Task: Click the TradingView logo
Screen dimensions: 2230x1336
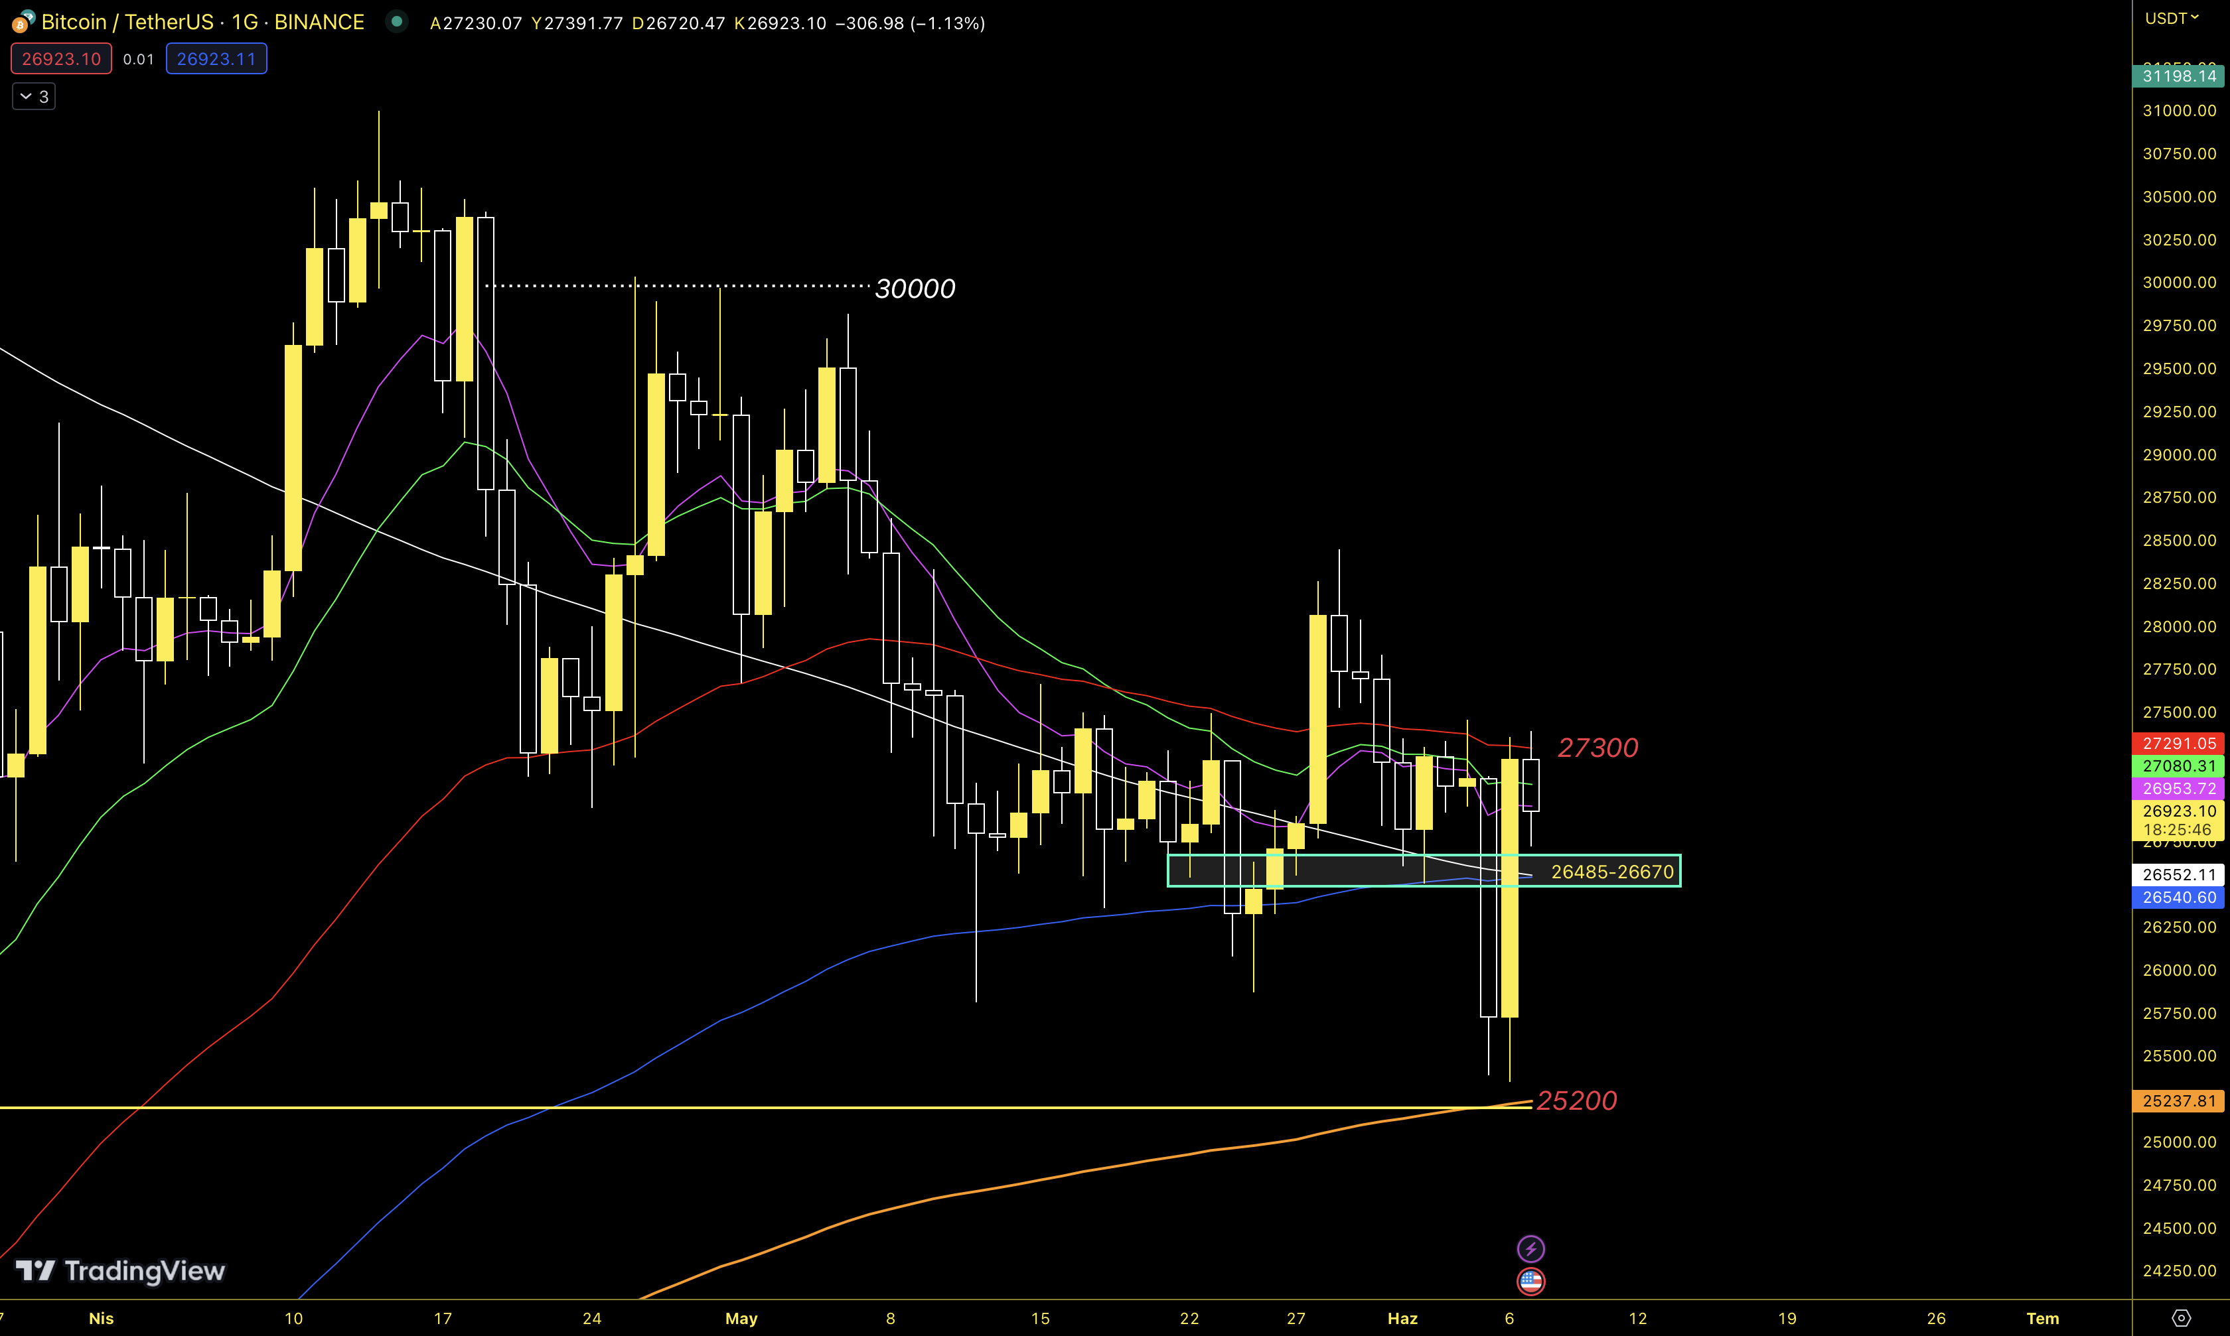Action: (x=121, y=1270)
